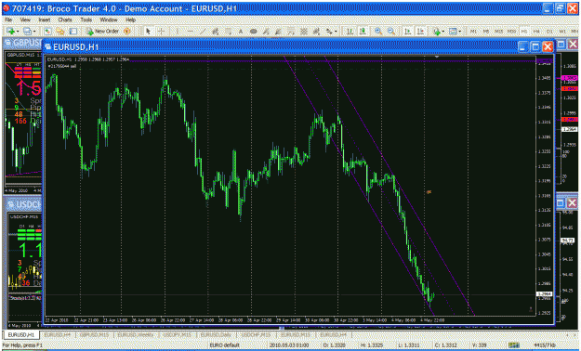Select the Text label tool
The image size is (581, 351).
tap(241, 32)
